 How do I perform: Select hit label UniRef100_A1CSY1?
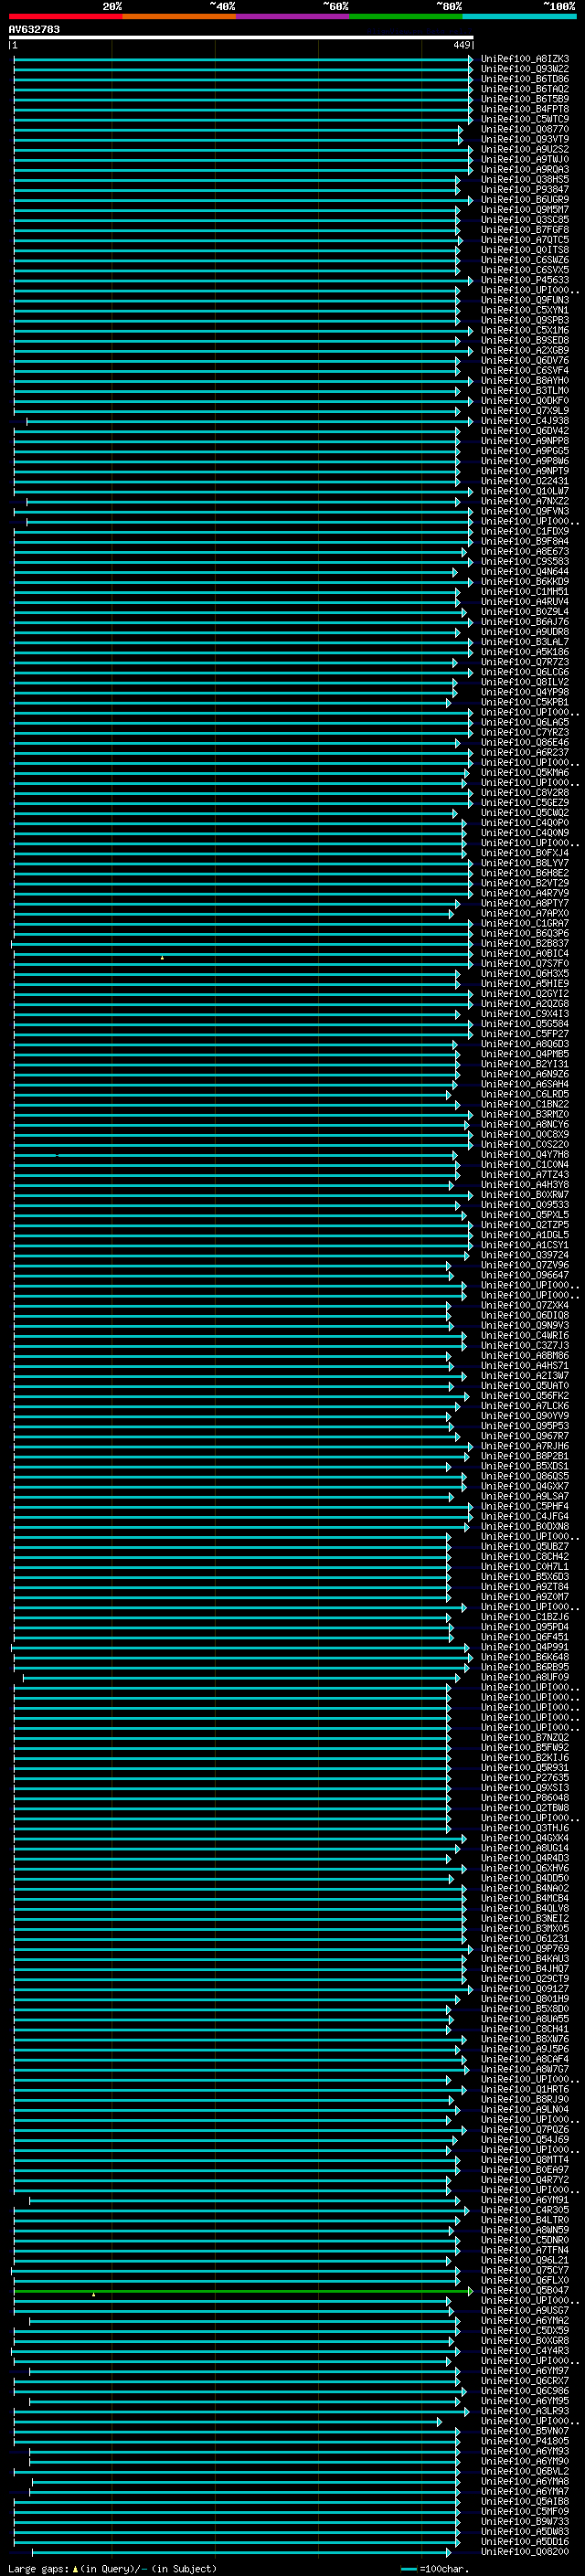524,1245
